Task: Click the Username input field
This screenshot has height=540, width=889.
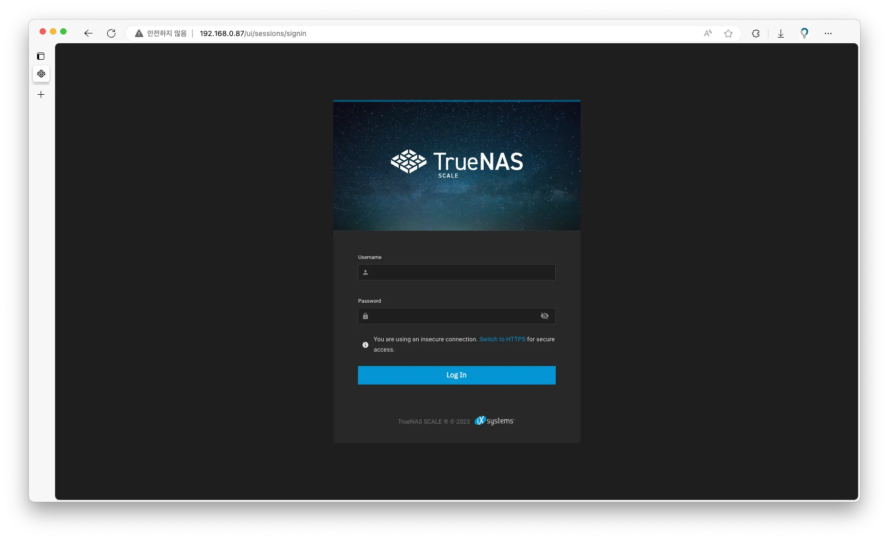Action: tap(457, 272)
